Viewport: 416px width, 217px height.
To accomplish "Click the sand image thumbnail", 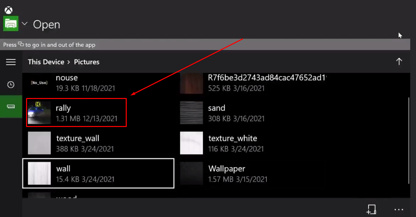I will tap(191, 112).
